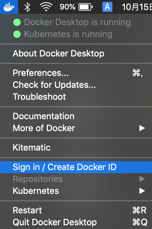
Task: Click the green Docker Desktop status dot
Action: coord(17,22)
